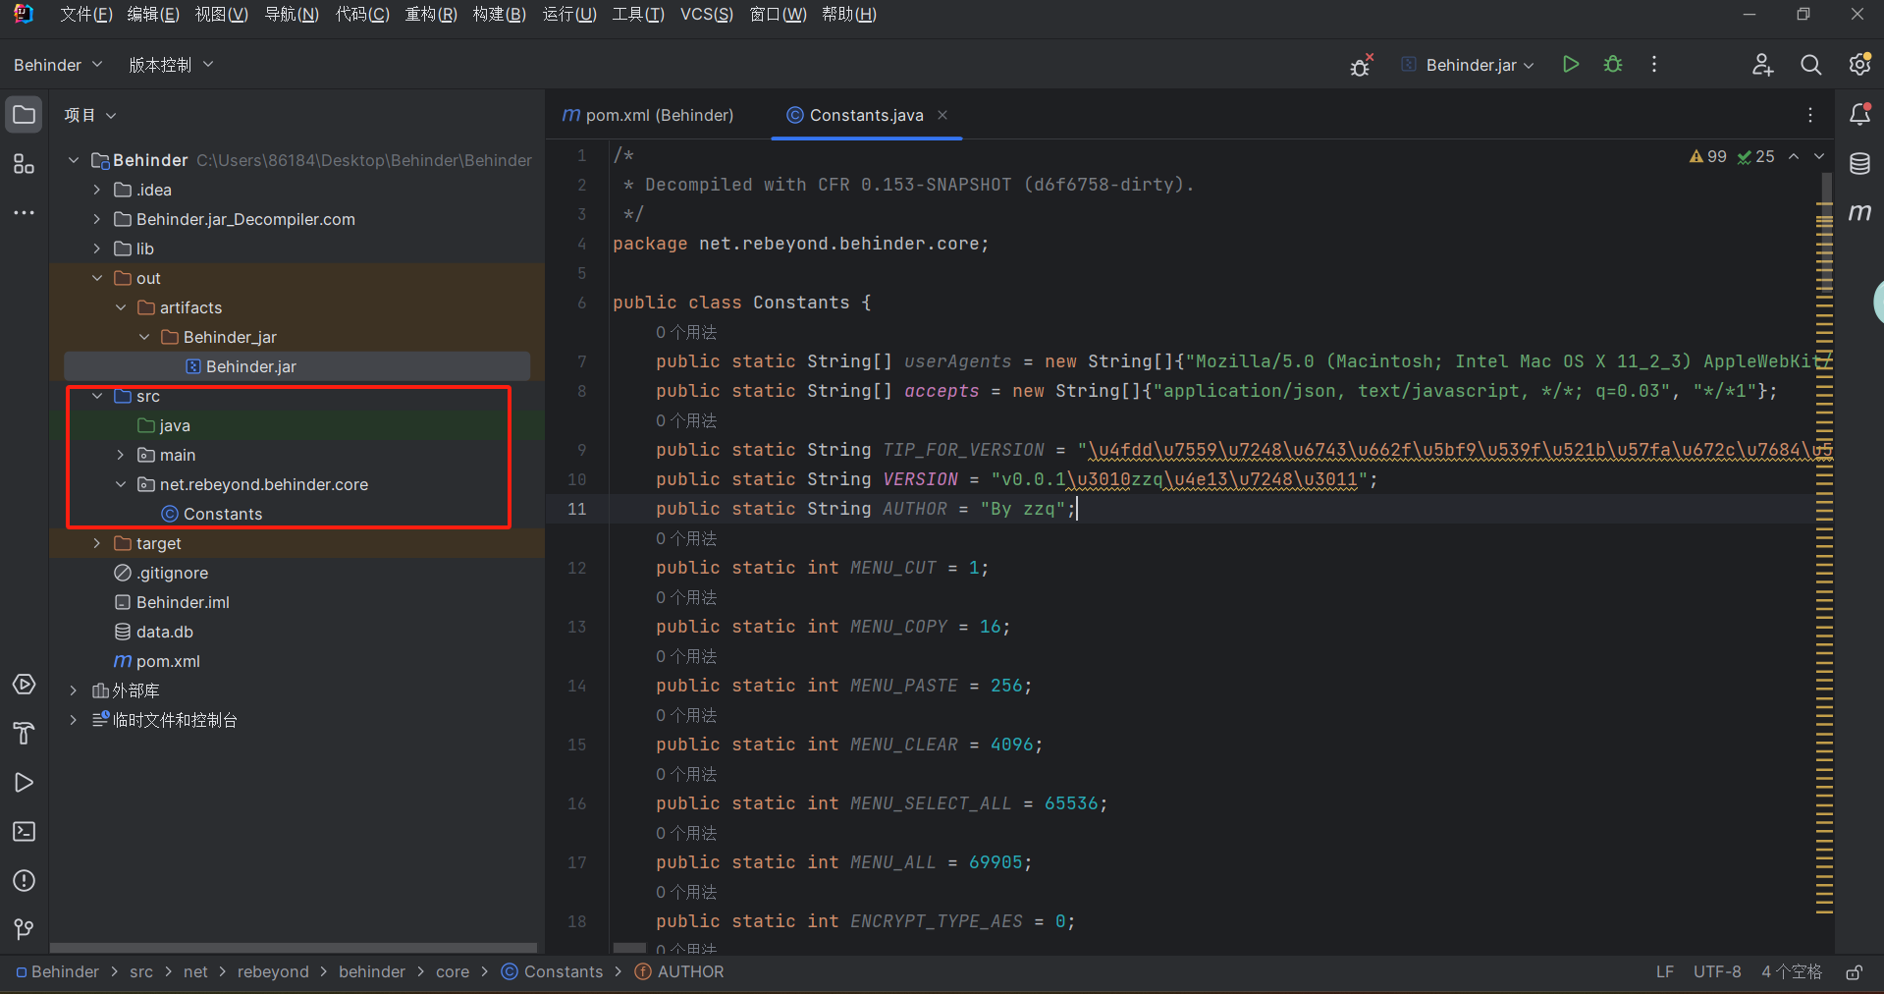Open the Terminal tool window
1884x994 pixels.
[x=25, y=832]
